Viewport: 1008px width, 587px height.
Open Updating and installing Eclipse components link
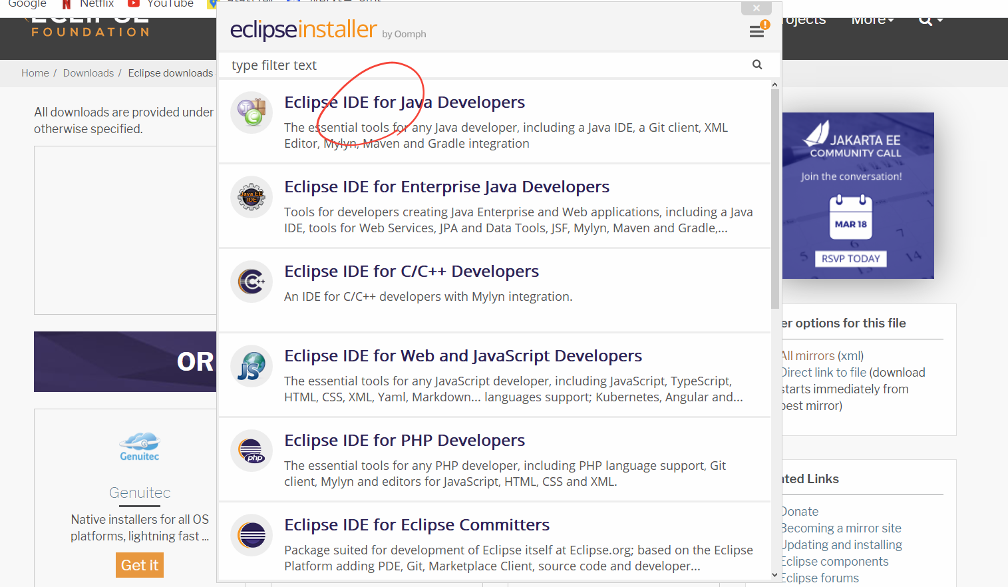[x=842, y=553]
